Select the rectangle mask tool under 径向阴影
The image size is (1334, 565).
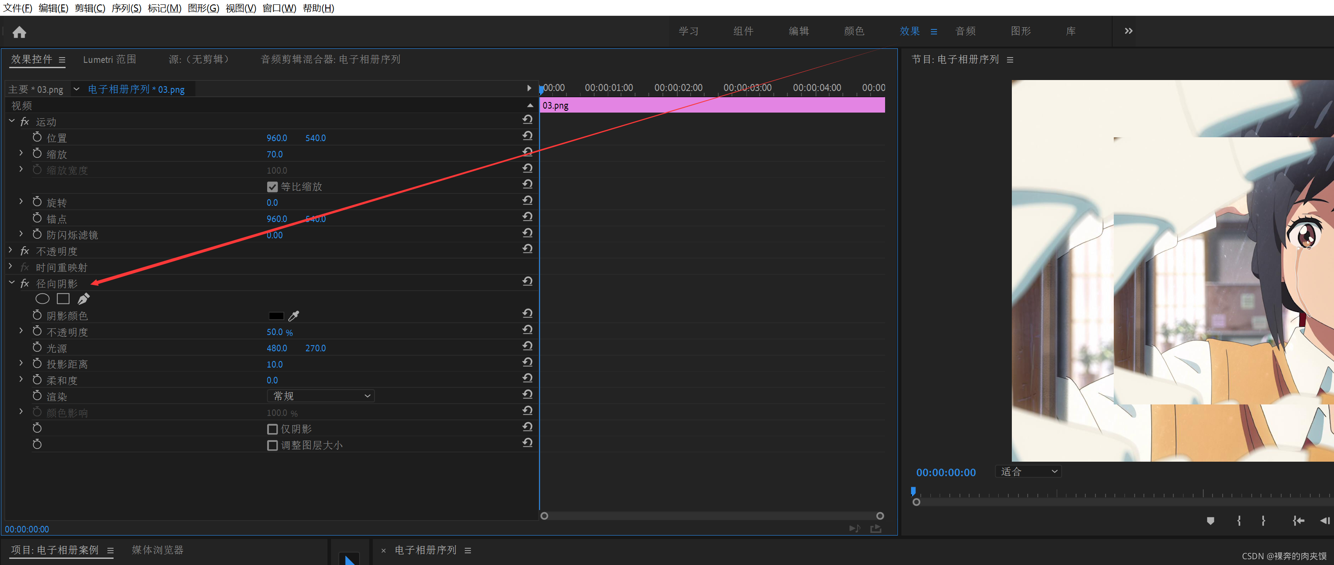tap(63, 299)
